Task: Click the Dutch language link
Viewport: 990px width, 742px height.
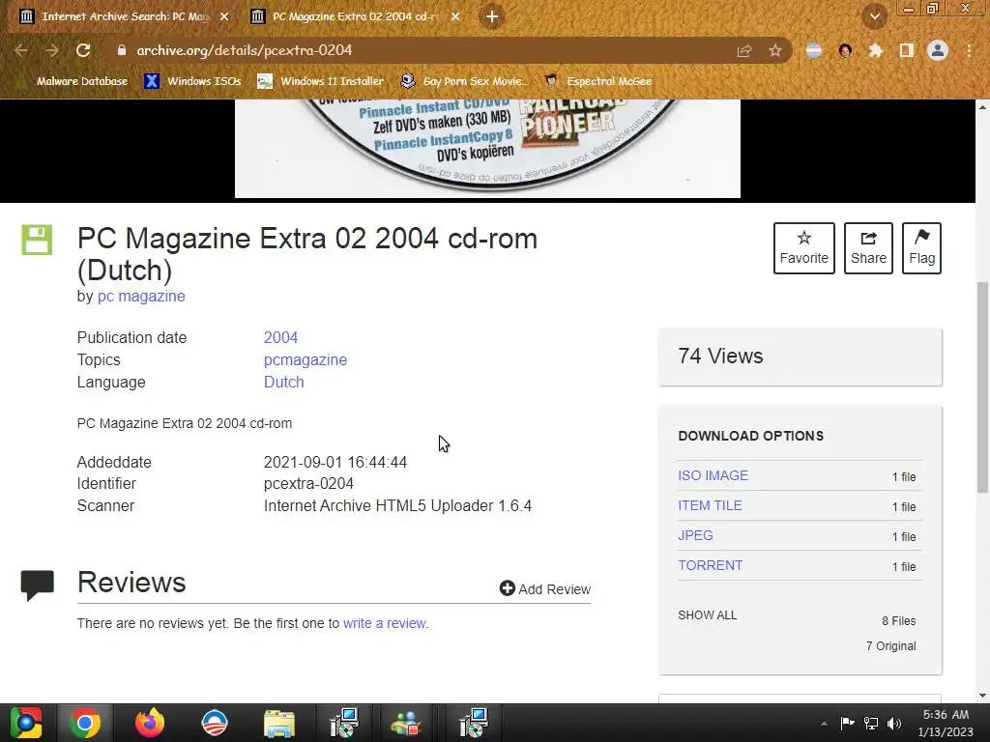Action: click(283, 382)
